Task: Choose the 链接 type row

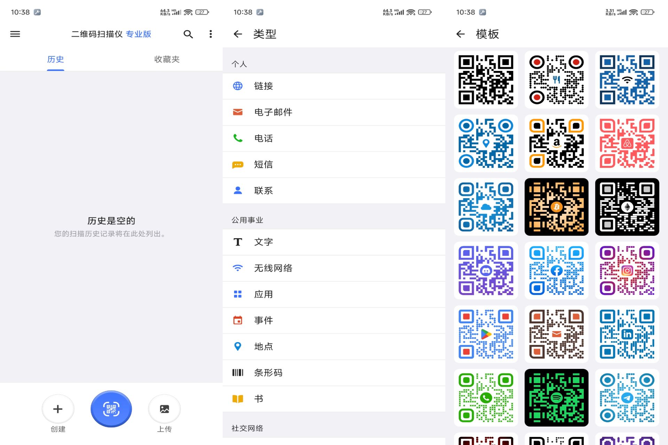Action: (x=334, y=86)
